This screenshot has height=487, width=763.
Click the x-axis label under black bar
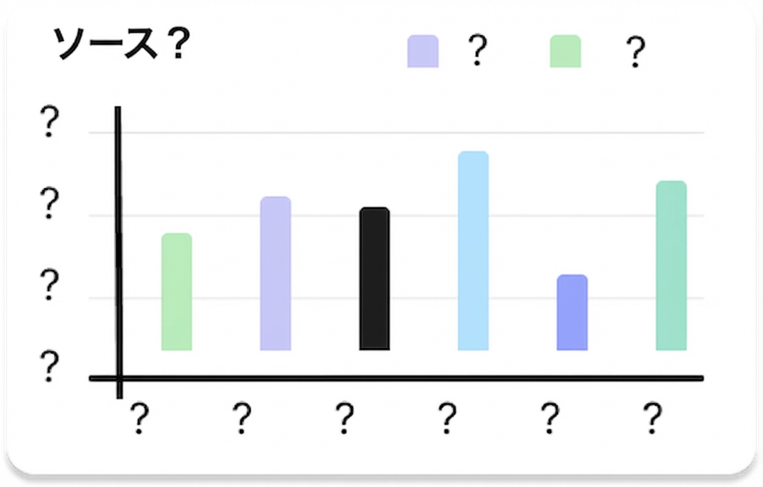pyautogui.click(x=344, y=418)
